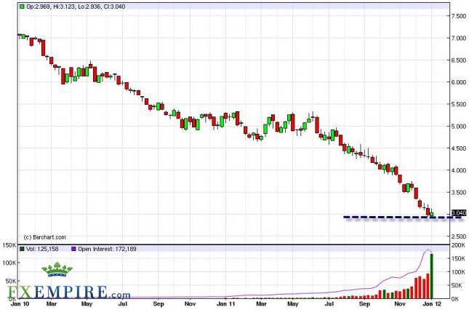The height and width of the screenshot is (315, 469).
Task: Click the Open Interest: 172,189 readout
Action: click(x=108, y=249)
